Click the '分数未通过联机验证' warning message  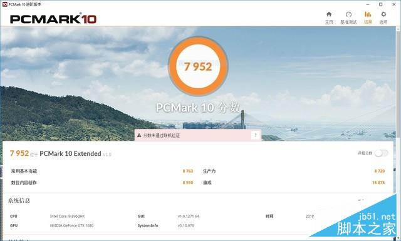click(x=162, y=135)
